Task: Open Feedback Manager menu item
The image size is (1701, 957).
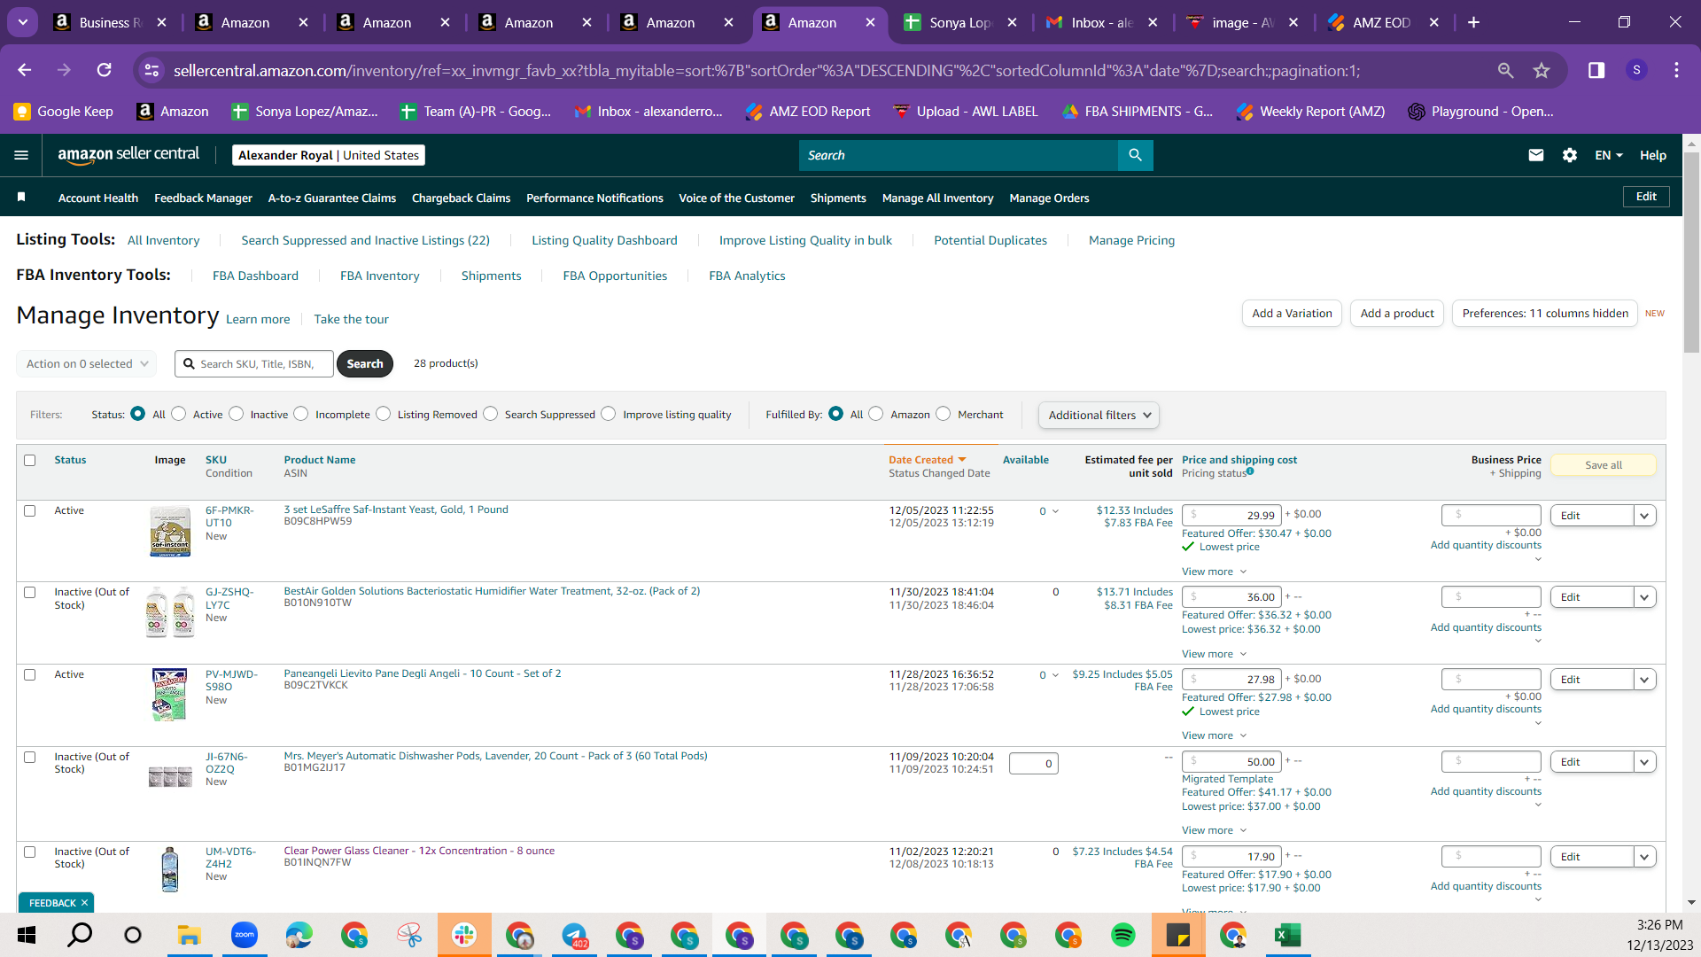Action: click(x=203, y=198)
